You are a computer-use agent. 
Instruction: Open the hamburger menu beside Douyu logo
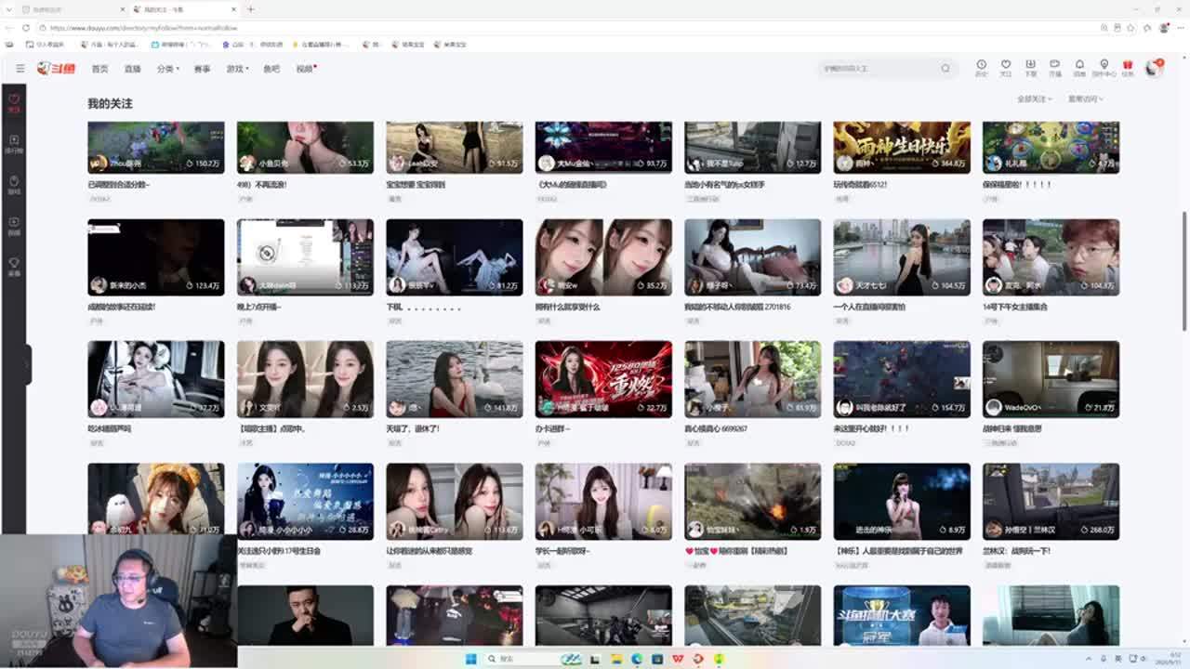20,68
